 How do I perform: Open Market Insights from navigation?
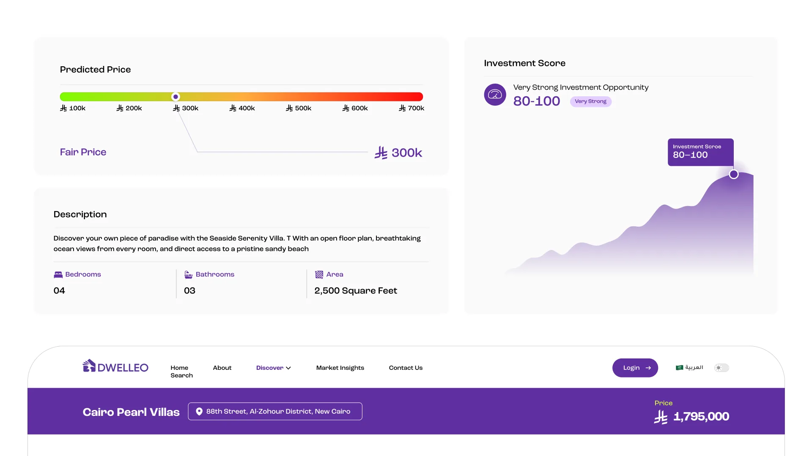[x=340, y=368]
